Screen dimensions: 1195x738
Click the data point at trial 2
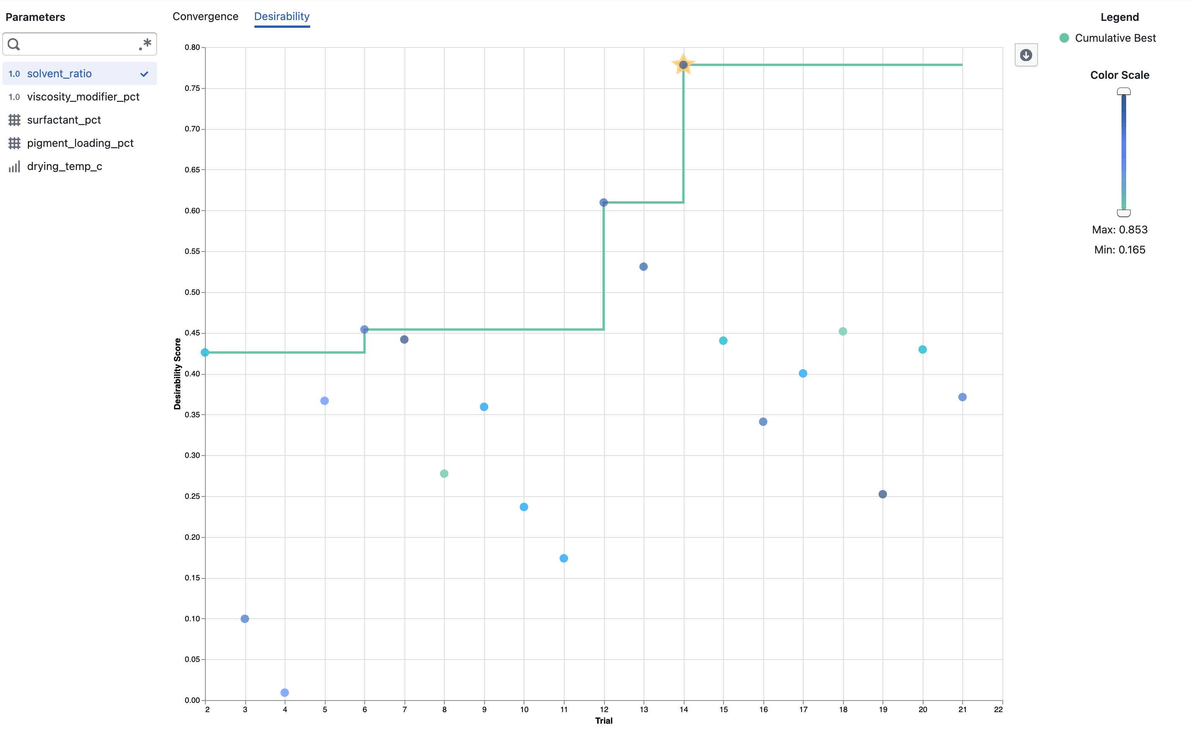205,352
